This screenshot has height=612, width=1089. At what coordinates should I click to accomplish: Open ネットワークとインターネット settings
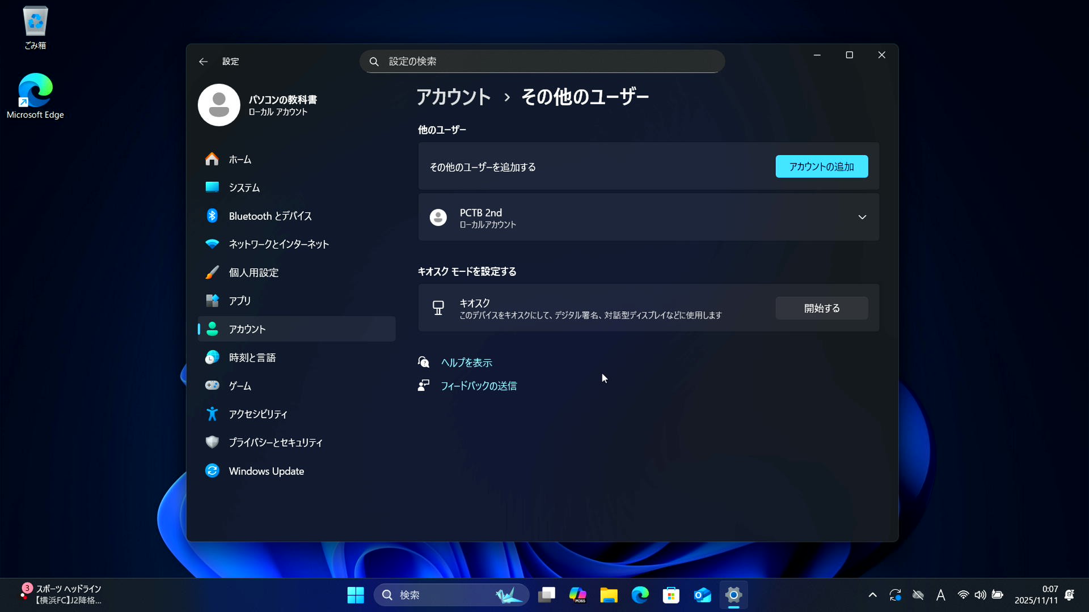click(x=278, y=244)
